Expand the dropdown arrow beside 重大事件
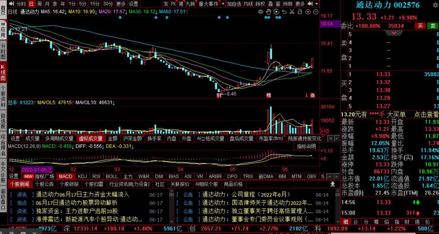 click(x=223, y=4)
